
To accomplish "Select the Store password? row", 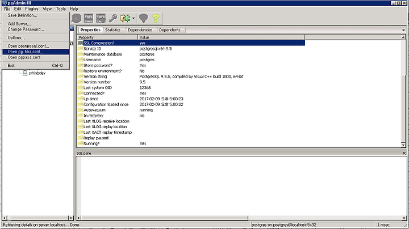I will [x=191, y=65].
